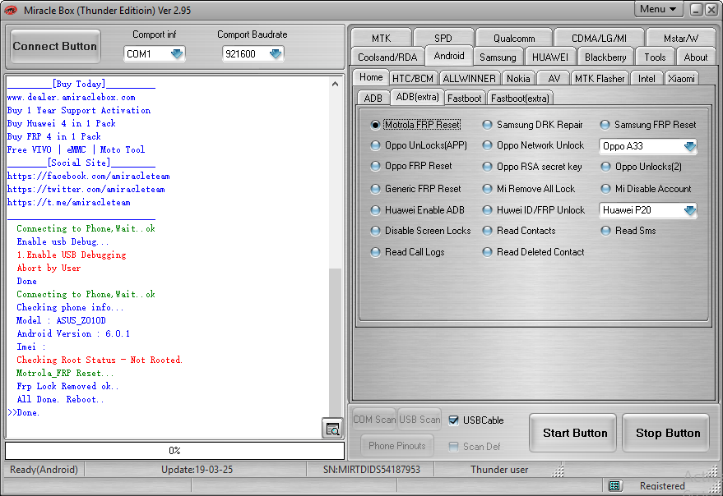This screenshot has width=723, height=496.
Task: Open the About tab
Action: tap(695, 57)
